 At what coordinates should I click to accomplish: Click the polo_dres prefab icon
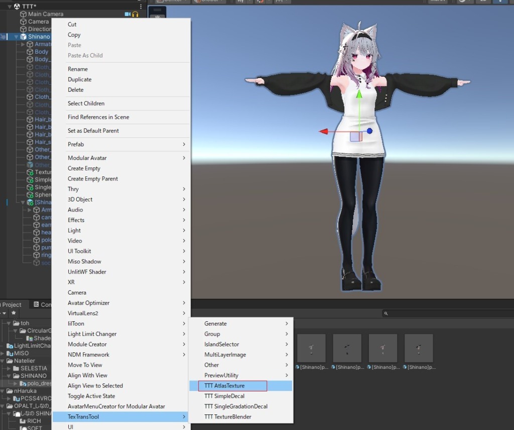[23, 383]
